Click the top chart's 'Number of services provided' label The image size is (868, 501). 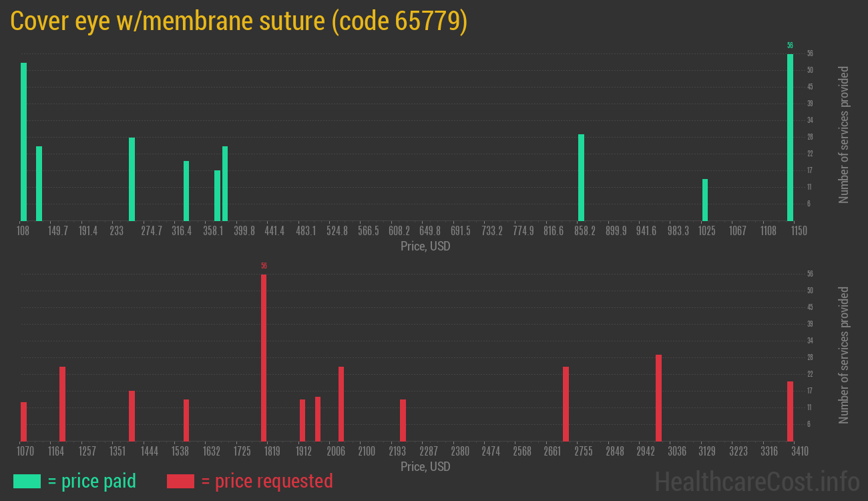(844, 135)
